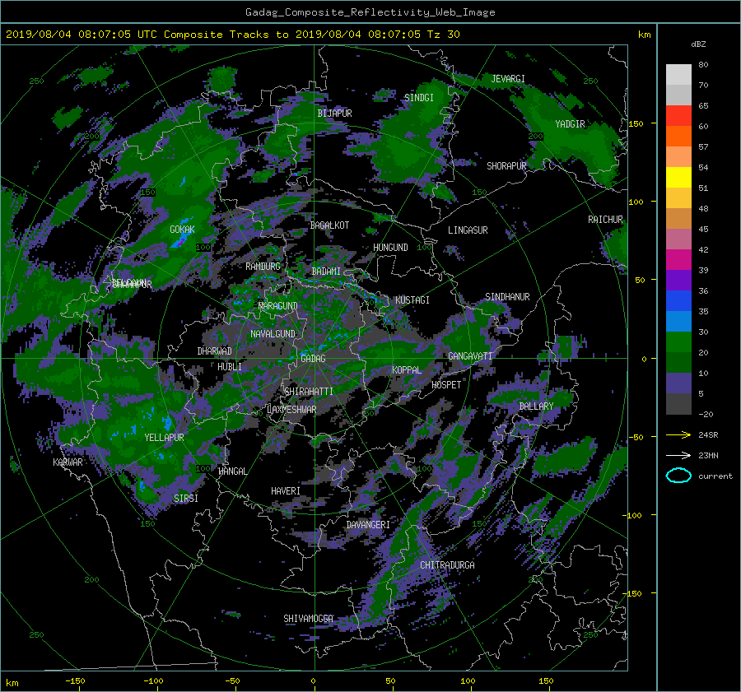741x692 pixels.
Task: Select the yellow 54 dBZ color swatch
Action: tap(678, 178)
